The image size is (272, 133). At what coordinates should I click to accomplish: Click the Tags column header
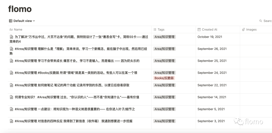pos(174,29)
